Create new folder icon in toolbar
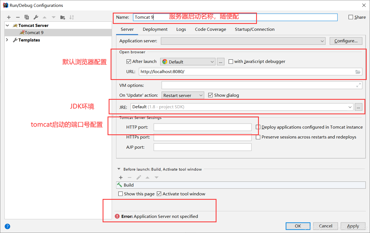The image size is (370, 233). [x=63, y=17]
